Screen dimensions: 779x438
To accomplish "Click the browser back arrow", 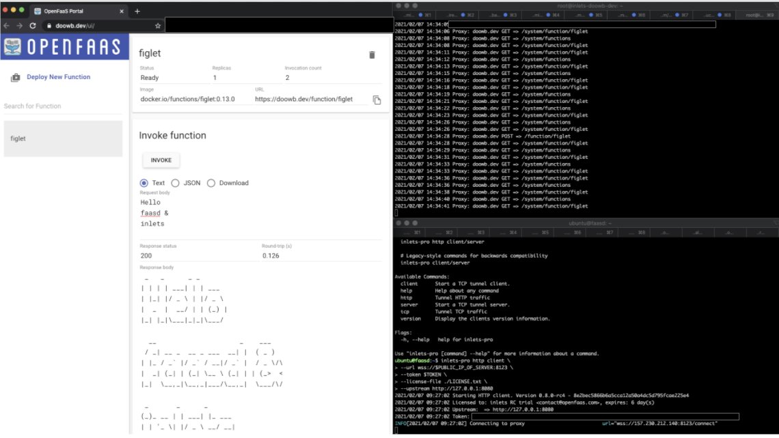I will point(6,26).
